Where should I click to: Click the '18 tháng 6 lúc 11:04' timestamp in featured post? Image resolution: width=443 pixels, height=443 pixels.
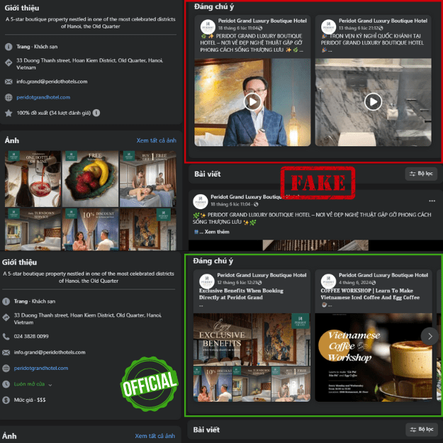238,28
